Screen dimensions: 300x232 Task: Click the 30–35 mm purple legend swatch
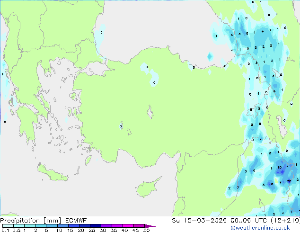106,226
